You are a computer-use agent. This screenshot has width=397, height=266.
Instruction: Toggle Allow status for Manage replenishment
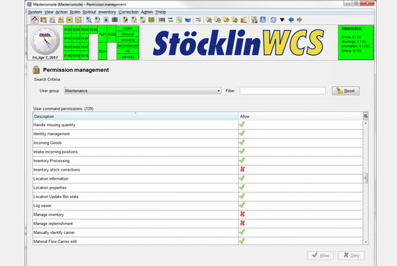[242, 223]
